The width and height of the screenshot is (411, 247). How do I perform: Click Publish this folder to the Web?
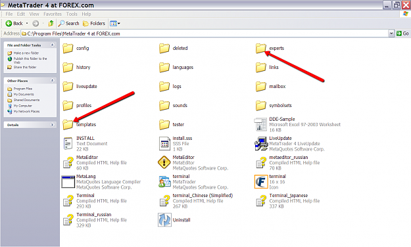(x=27, y=60)
